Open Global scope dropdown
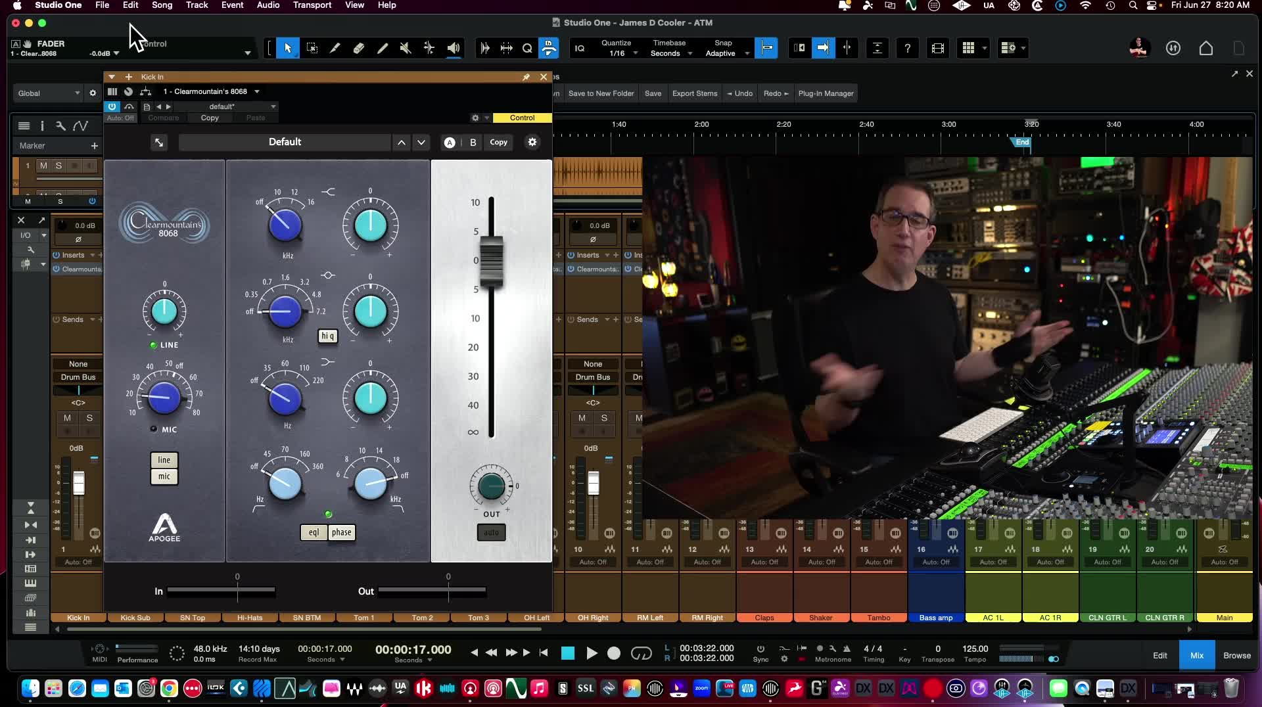The image size is (1262, 707). 48,93
